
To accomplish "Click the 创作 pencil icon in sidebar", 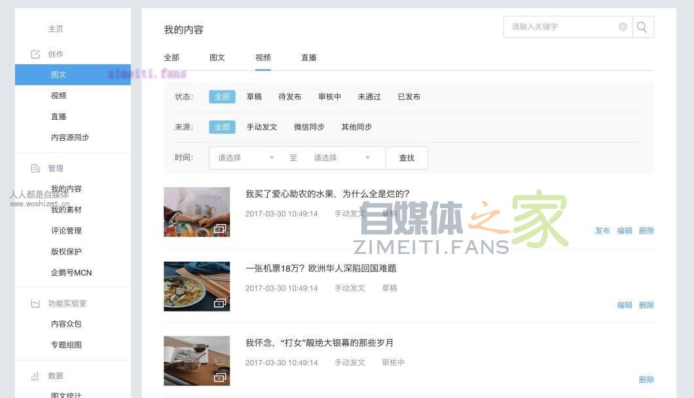I will click(34, 54).
